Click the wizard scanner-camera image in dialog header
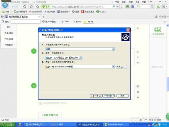This screenshot has height=127, width=169. pos(125,37)
